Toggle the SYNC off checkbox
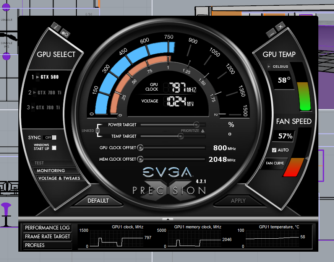Viewport: 334px width, 262px height. pos(54,137)
